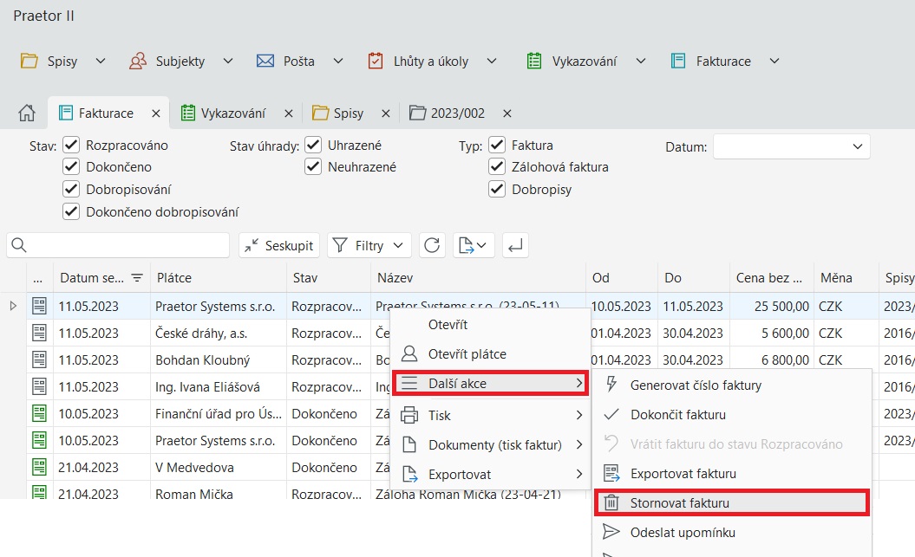Click the enter arrow icon button
The image size is (915, 557).
click(515, 246)
